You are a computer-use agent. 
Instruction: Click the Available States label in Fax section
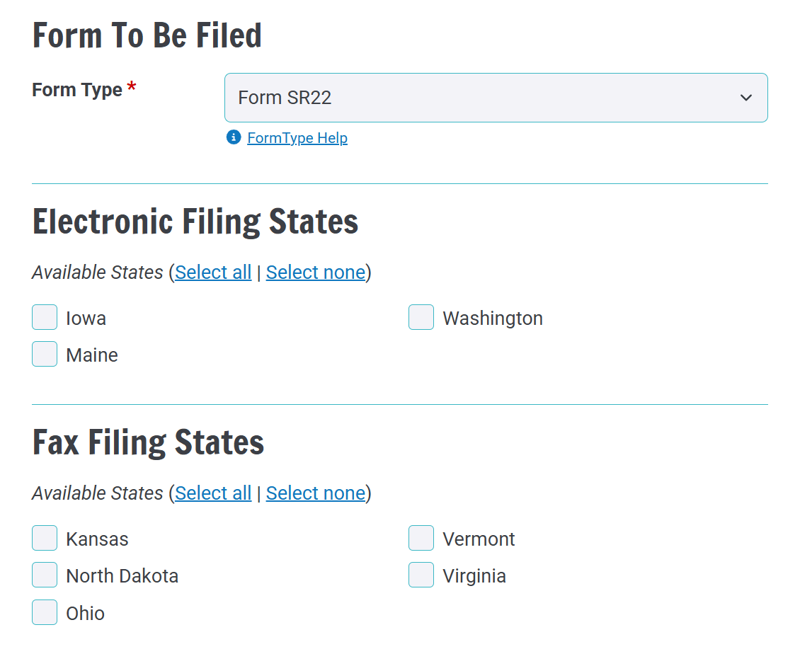coord(97,493)
